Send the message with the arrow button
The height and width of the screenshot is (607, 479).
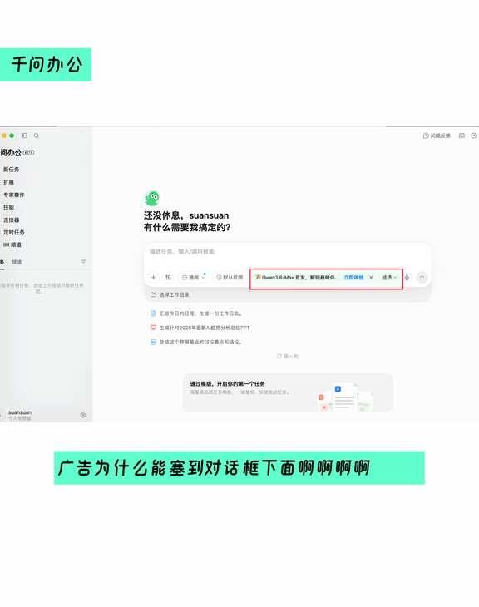coord(422,277)
